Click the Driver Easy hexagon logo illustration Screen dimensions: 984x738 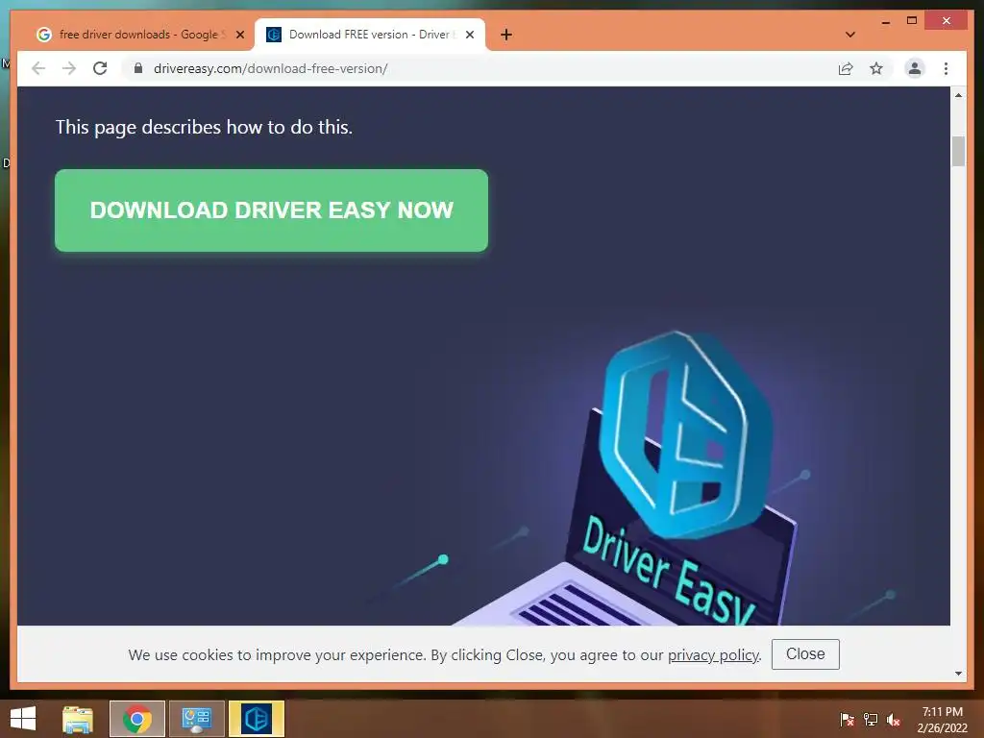[684, 434]
